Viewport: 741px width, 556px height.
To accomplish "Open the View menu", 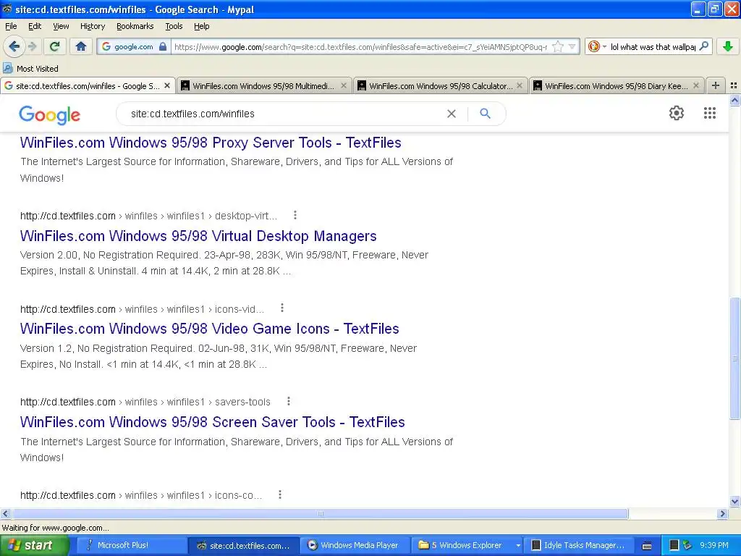I will [x=61, y=26].
